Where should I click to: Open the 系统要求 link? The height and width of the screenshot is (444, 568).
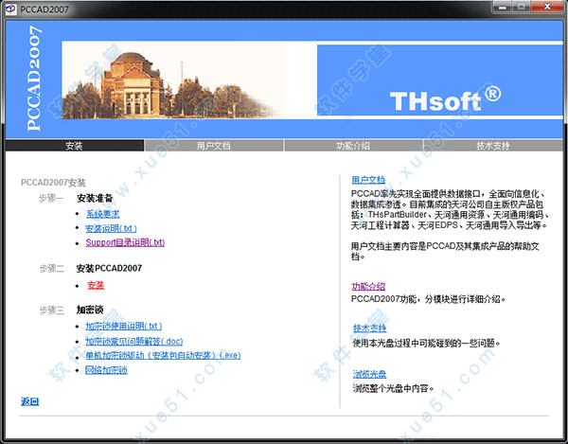coord(102,214)
